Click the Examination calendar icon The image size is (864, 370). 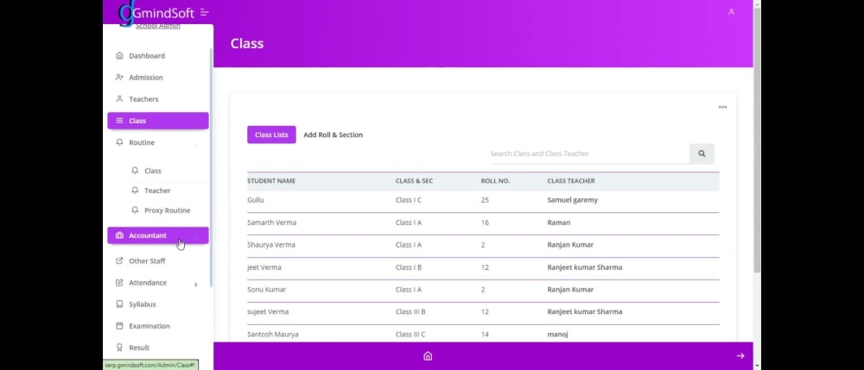(x=119, y=326)
